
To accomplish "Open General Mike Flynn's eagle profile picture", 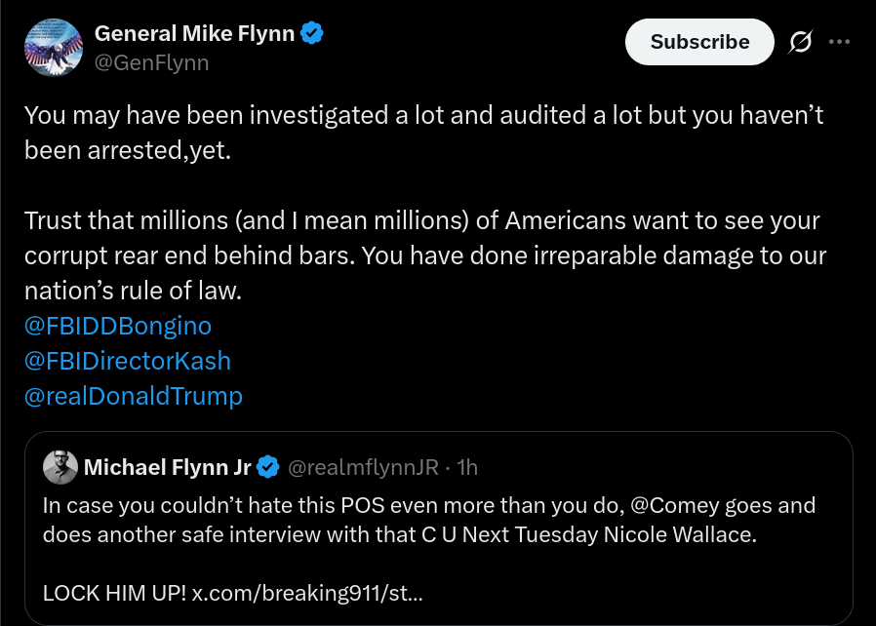I will 54,48.
